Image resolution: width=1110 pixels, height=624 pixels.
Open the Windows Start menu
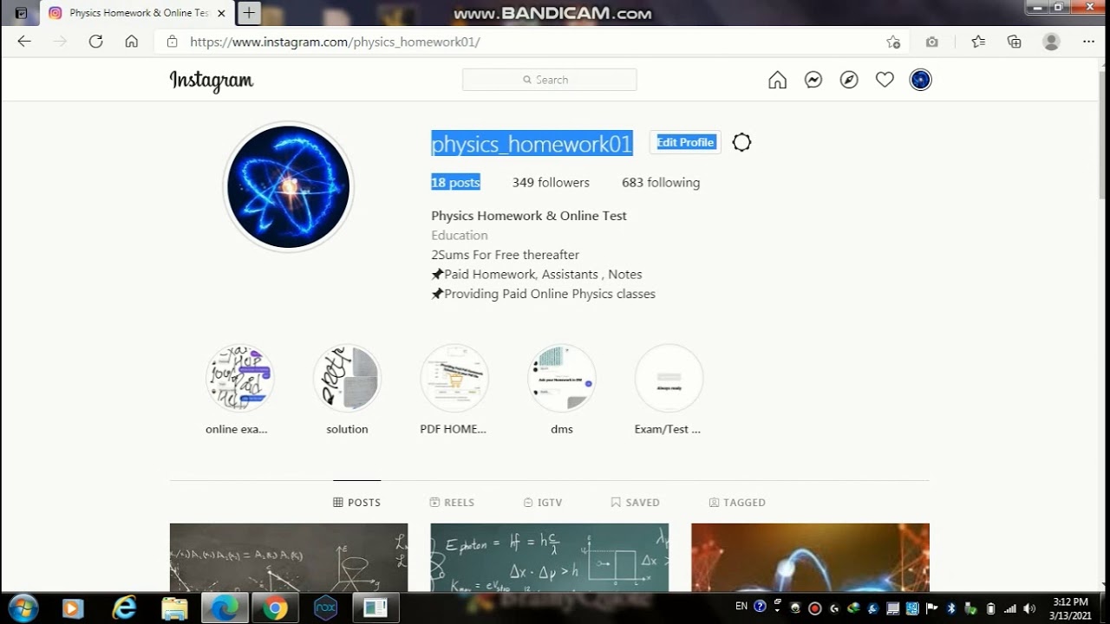click(x=23, y=608)
